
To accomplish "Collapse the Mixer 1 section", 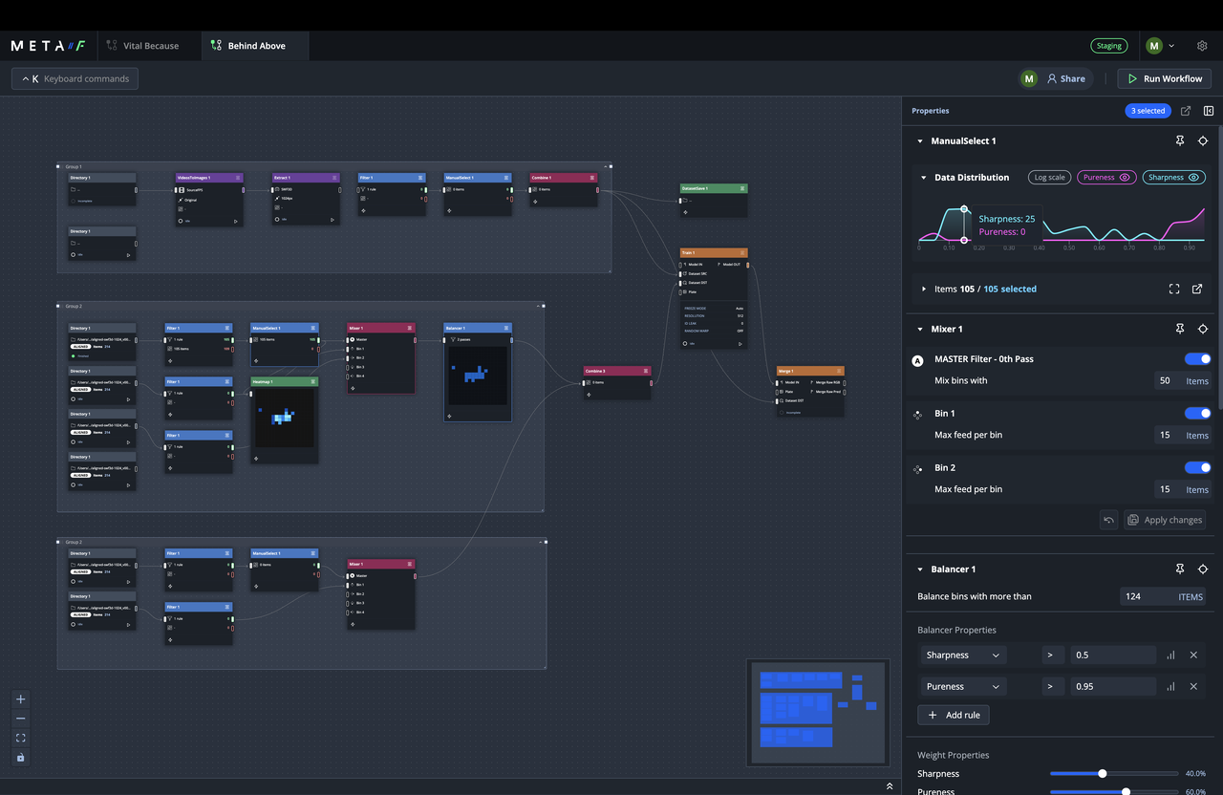I will pyautogui.click(x=919, y=329).
